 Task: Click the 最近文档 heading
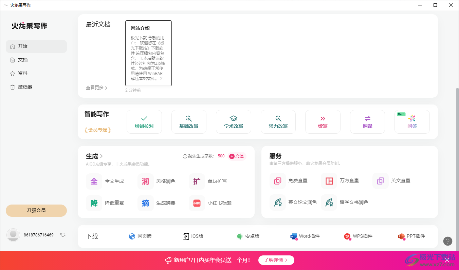click(x=98, y=24)
